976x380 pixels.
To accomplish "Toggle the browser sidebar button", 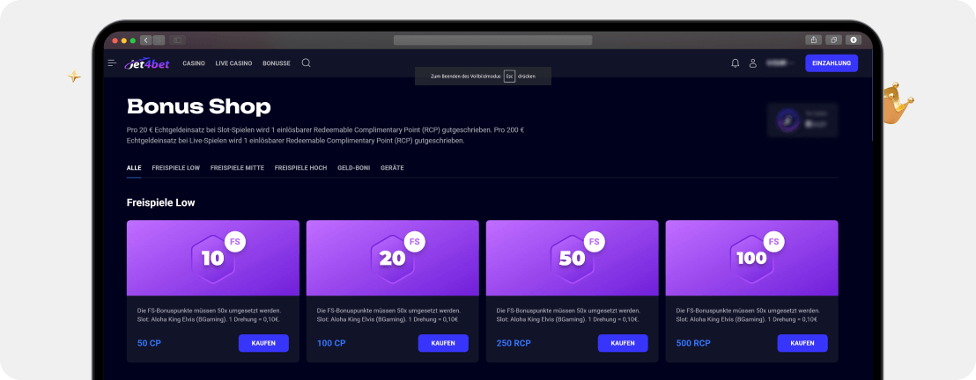I will click(177, 40).
